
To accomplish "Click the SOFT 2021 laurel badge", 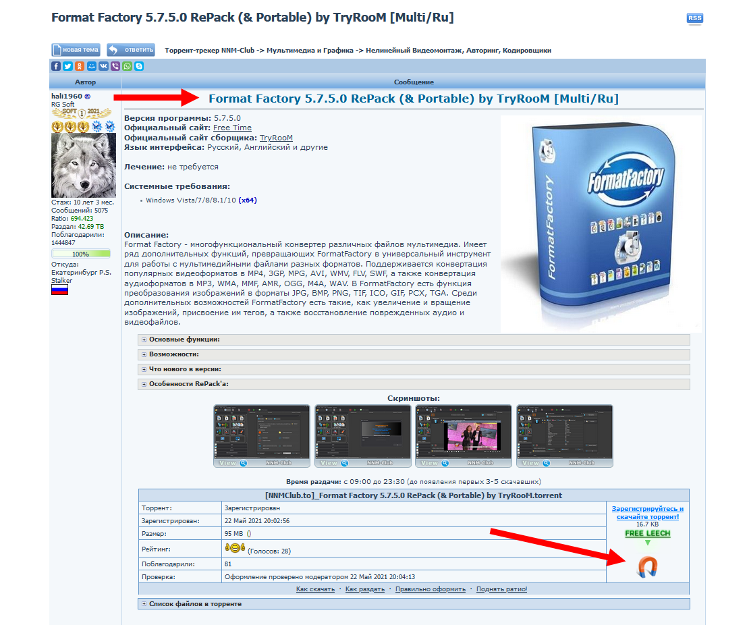I will click(82, 113).
